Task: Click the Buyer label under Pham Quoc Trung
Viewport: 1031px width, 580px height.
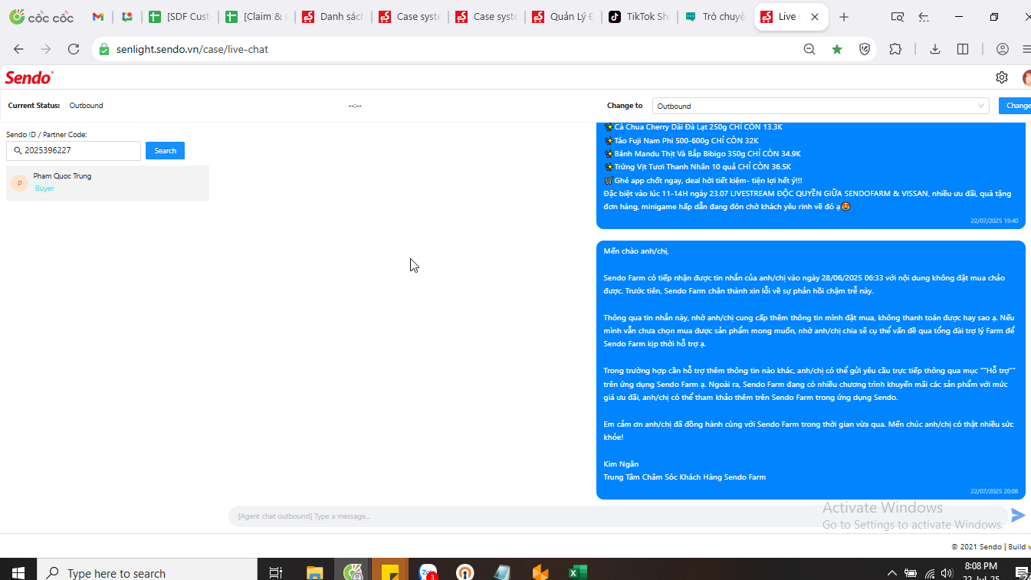Action: (44, 188)
